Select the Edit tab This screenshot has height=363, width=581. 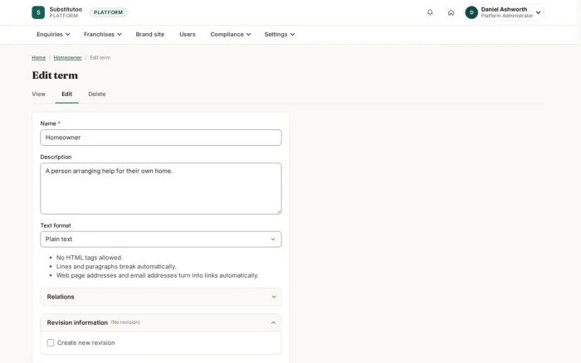click(x=66, y=94)
